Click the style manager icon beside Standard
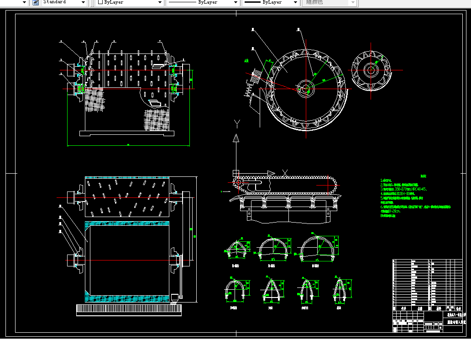This screenshot has width=471, height=340. pyautogui.click(x=36, y=2)
